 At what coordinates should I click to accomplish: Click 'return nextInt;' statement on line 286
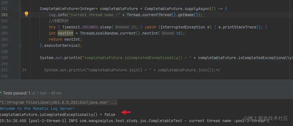65,40
